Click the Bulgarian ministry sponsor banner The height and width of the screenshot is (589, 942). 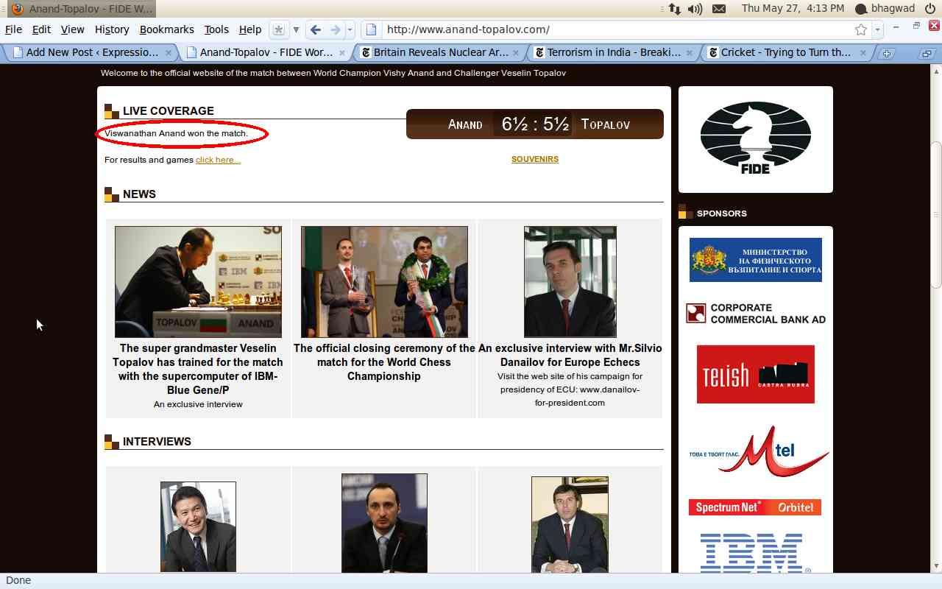tap(756, 260)
